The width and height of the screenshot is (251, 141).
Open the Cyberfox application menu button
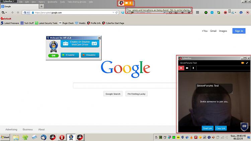(x=8, y=1)
